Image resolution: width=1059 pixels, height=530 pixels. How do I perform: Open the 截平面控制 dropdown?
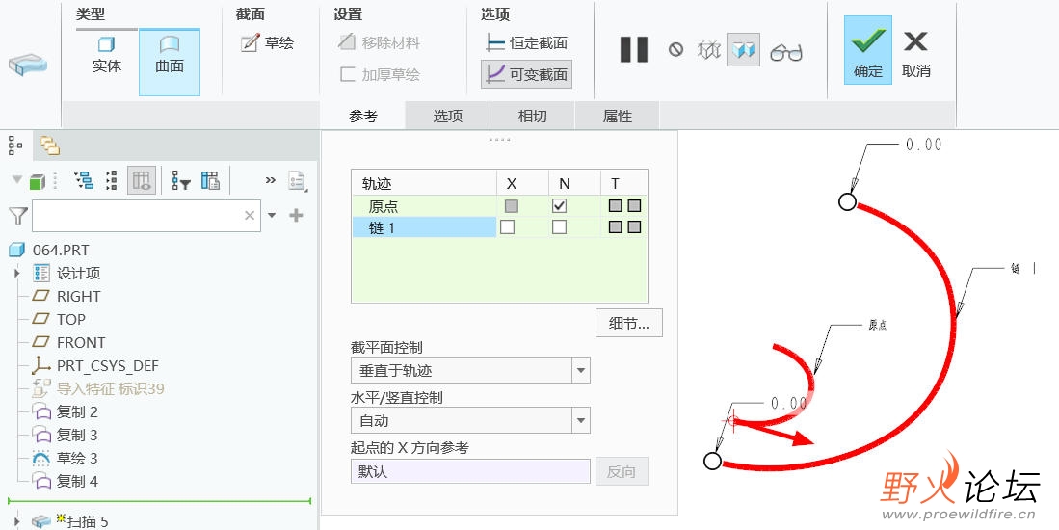(471, 371)
